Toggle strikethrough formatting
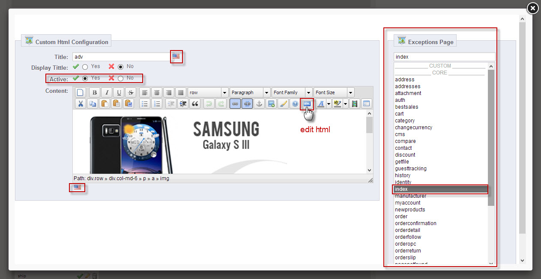541x279 pixels. pos(130,92)
